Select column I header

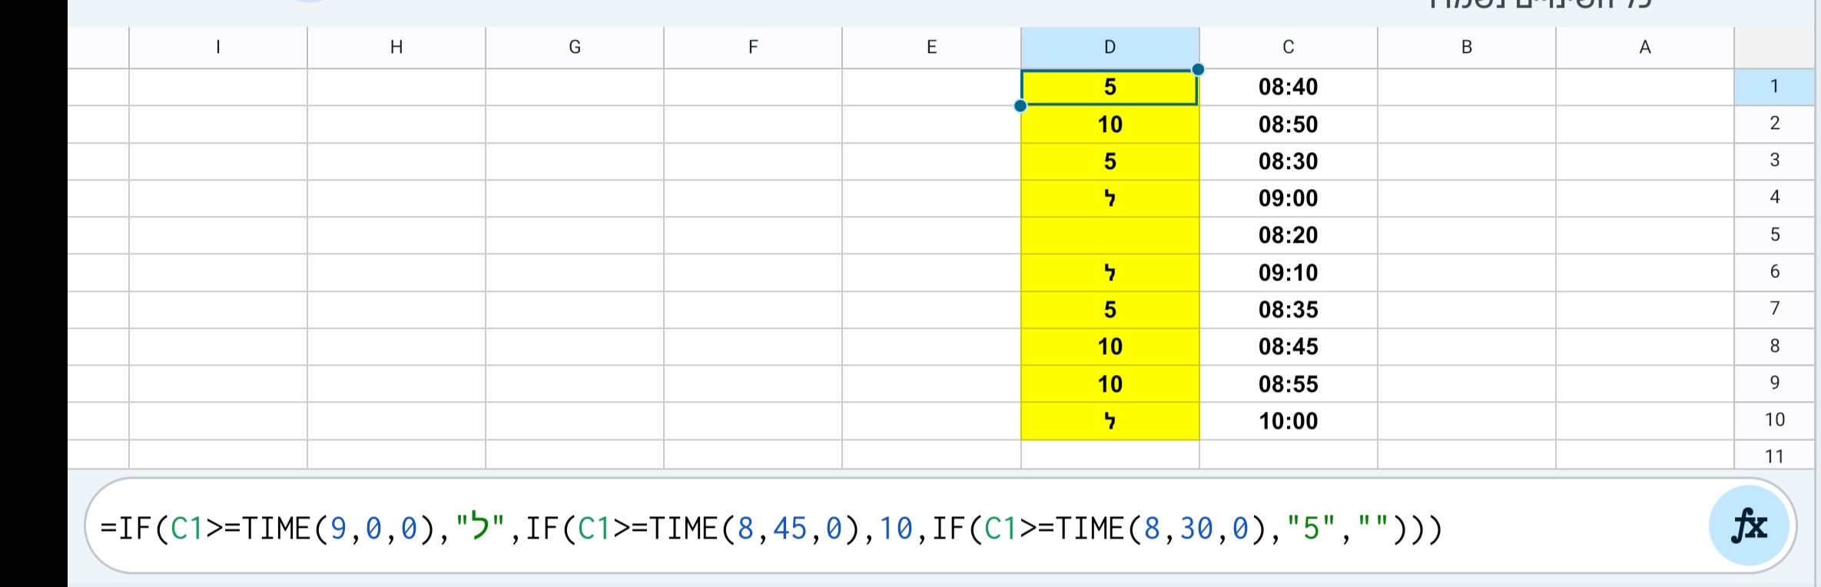(218, 48)
